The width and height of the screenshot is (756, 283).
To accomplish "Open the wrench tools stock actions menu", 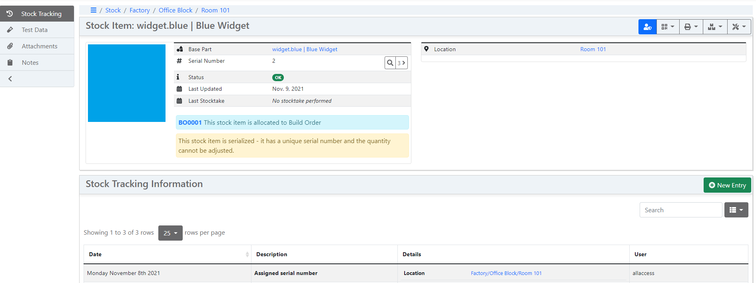I will pos(739,27).
